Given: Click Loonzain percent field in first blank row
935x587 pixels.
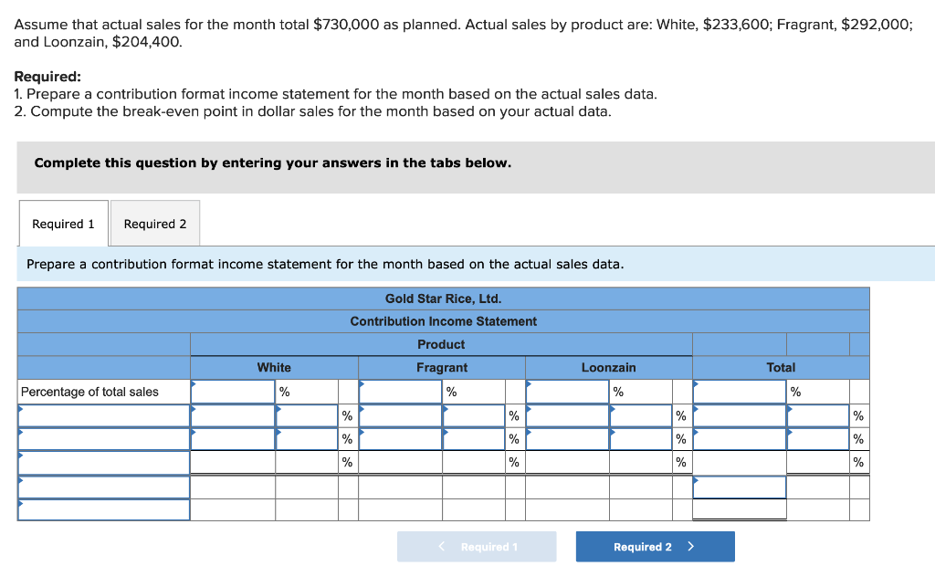Looking at the screenshot, I should (x=641, y=415).
